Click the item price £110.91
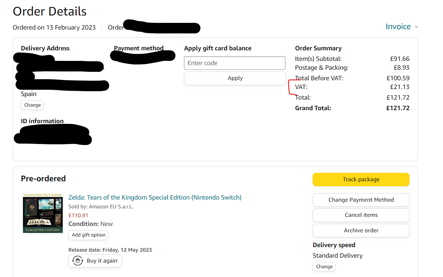 point(78,215)
